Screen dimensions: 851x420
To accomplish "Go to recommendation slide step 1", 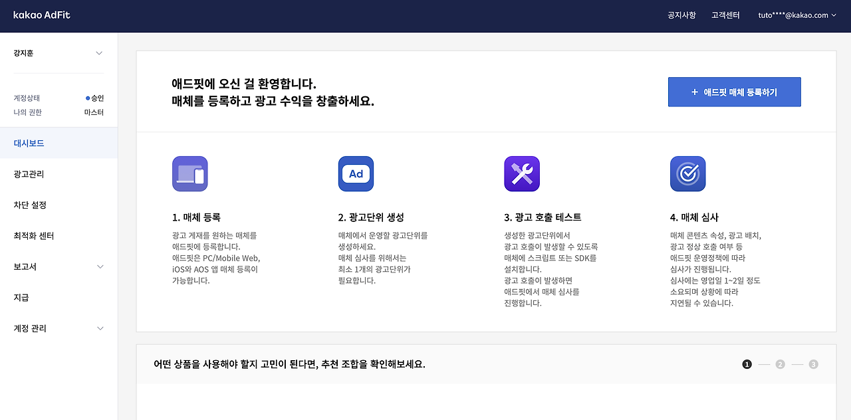I will [747, 364].
